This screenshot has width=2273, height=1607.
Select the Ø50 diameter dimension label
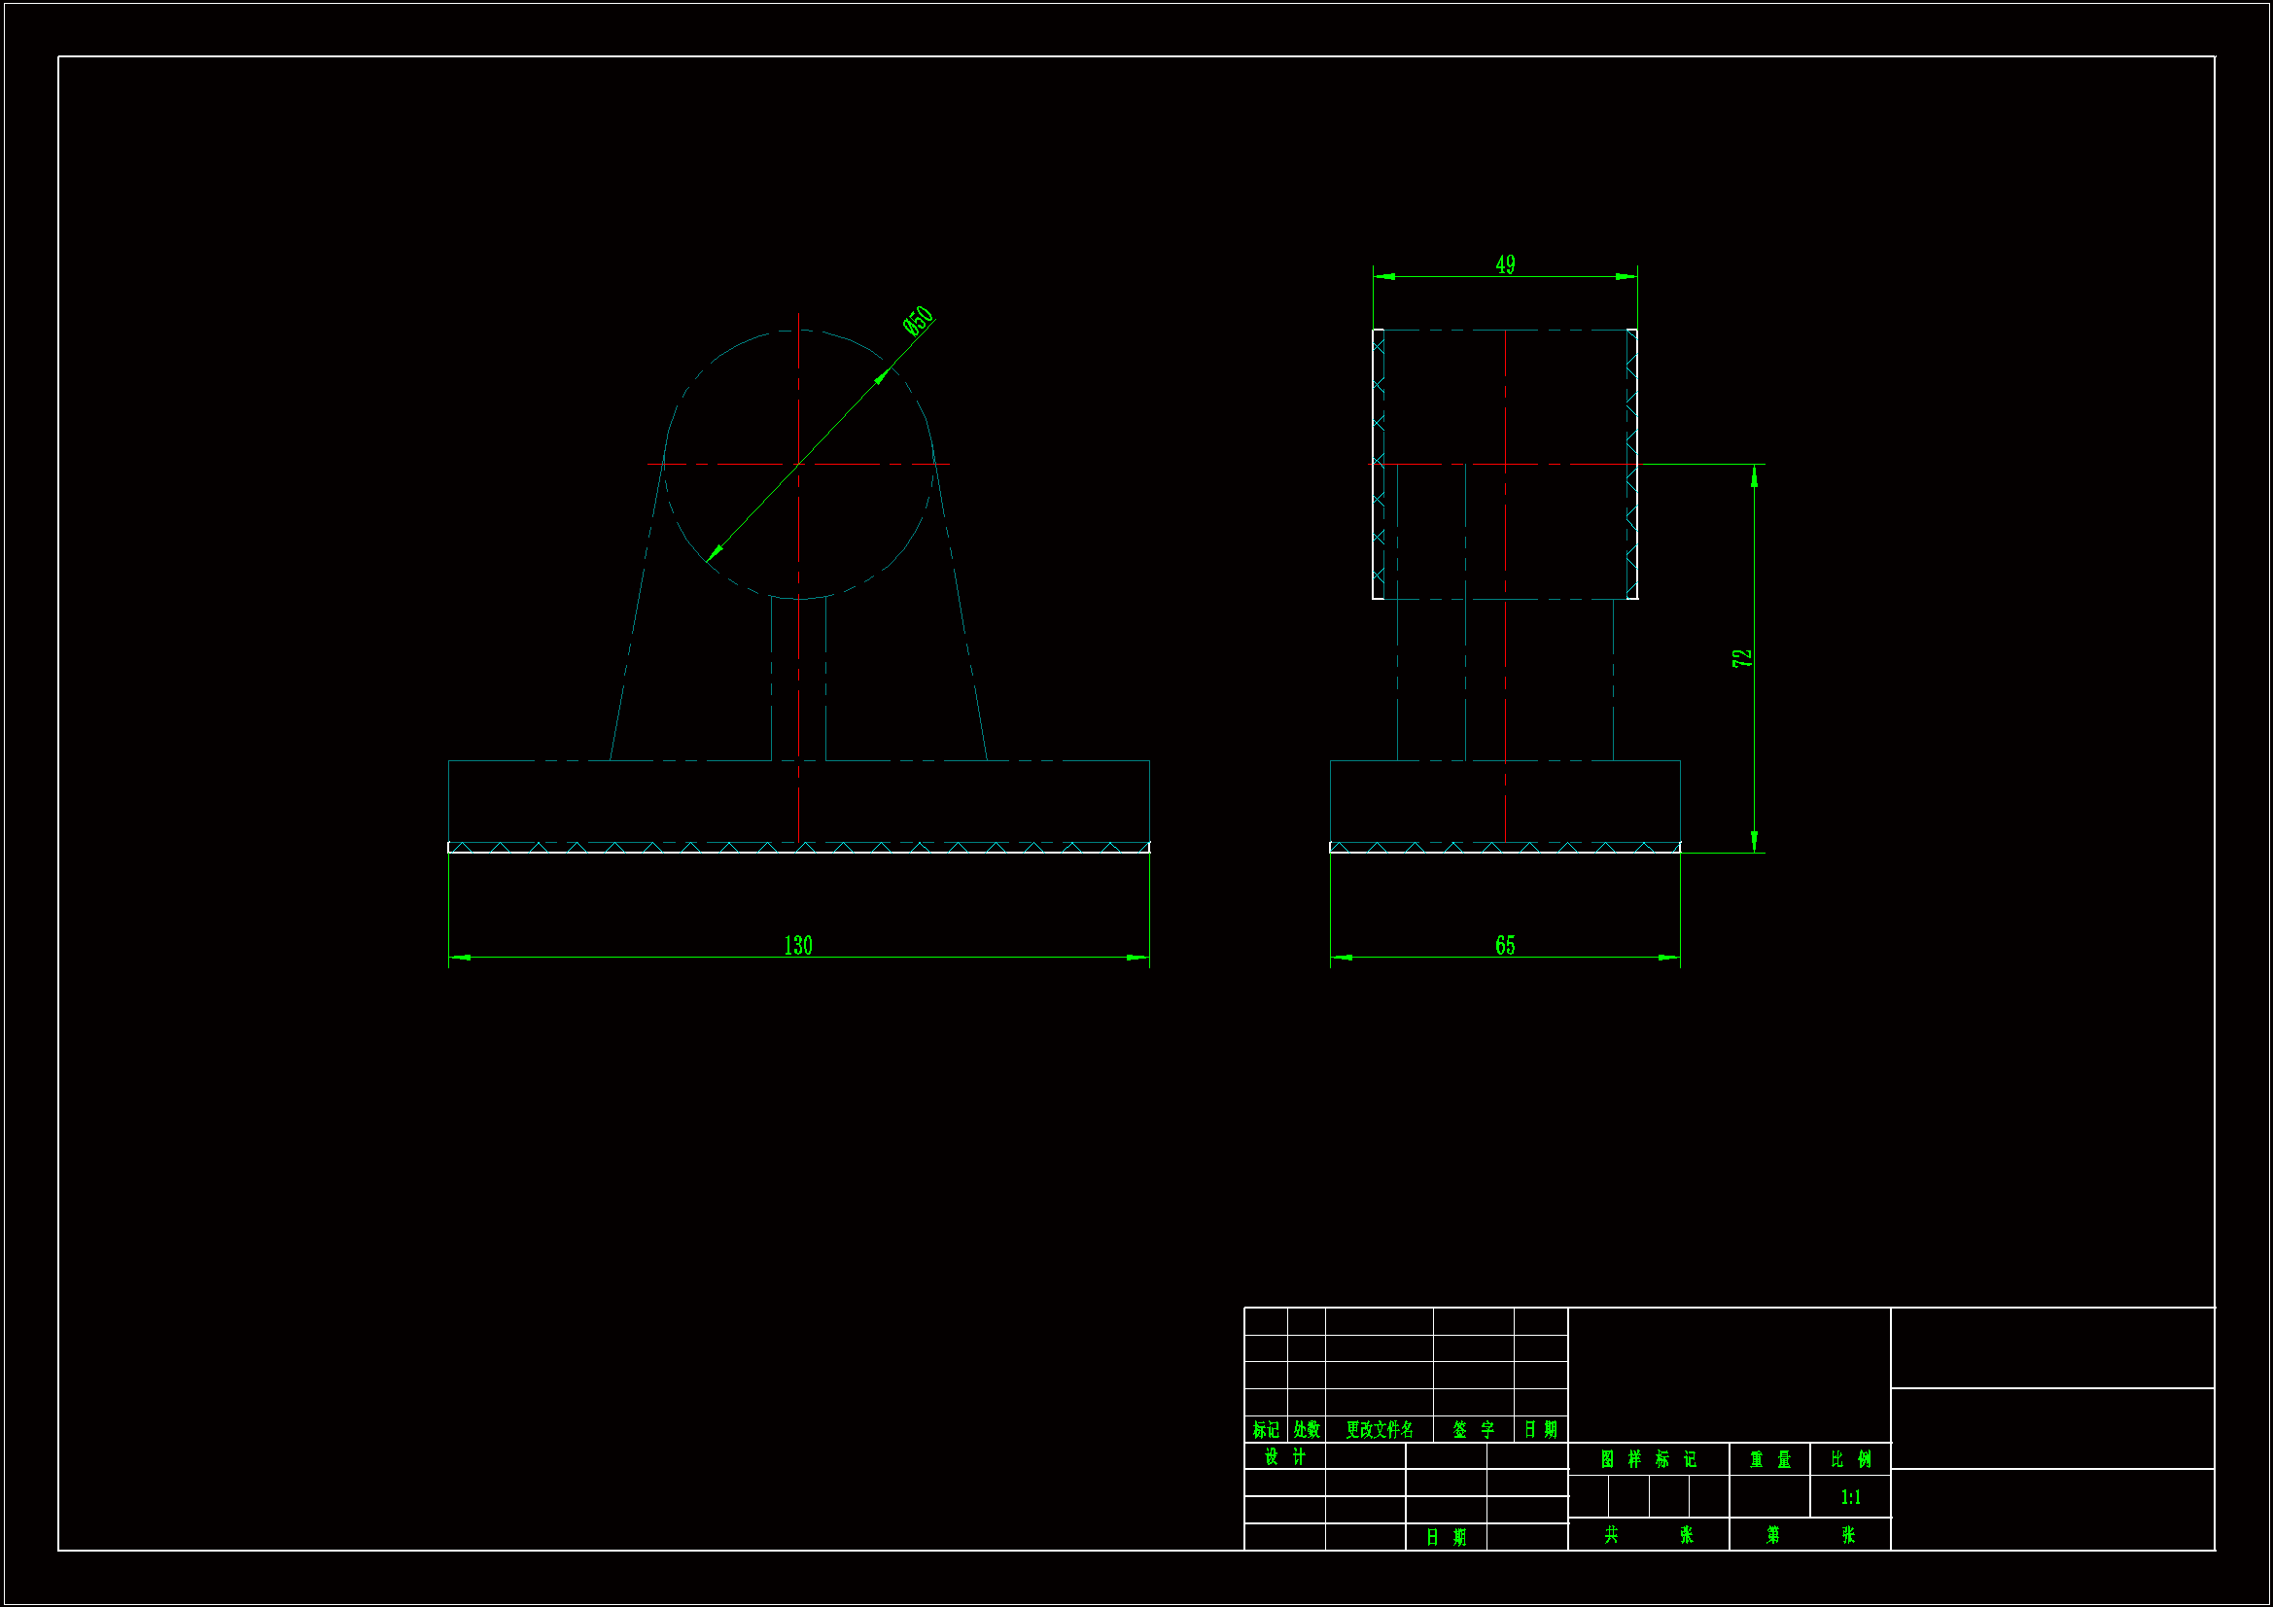pos(918,322)
